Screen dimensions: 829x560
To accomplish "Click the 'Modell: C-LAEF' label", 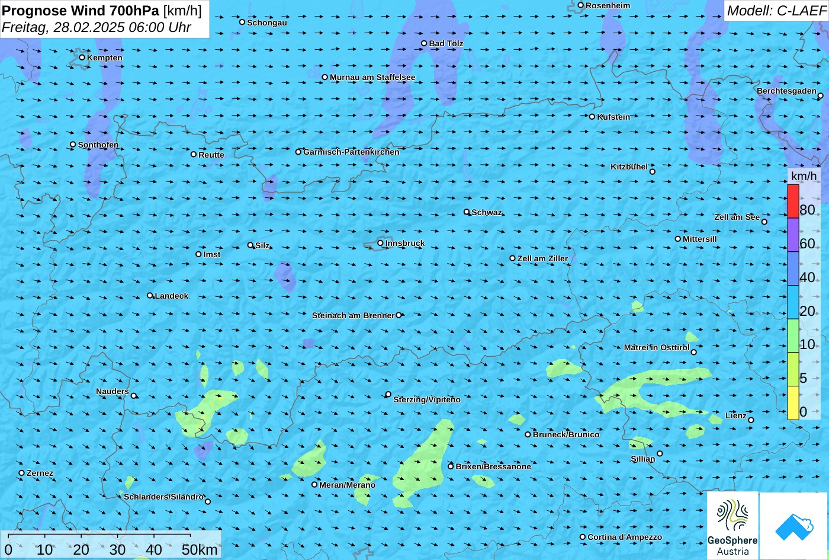I will tap(776, 11).
